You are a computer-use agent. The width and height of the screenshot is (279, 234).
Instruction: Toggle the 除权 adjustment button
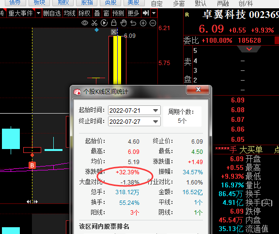84,13
